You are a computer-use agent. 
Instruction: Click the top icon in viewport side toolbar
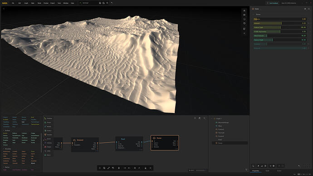coord(245,10)
